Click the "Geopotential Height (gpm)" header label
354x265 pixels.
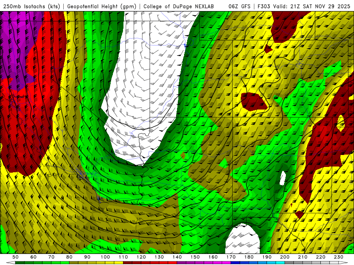click(x=102, y=6)
